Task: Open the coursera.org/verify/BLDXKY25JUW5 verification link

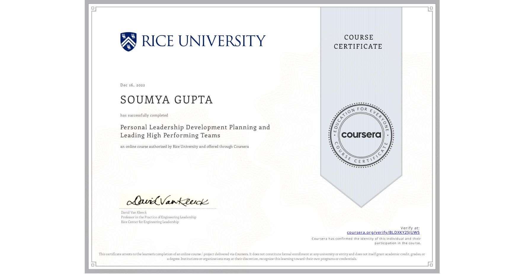Action: [x=383, y=232]
